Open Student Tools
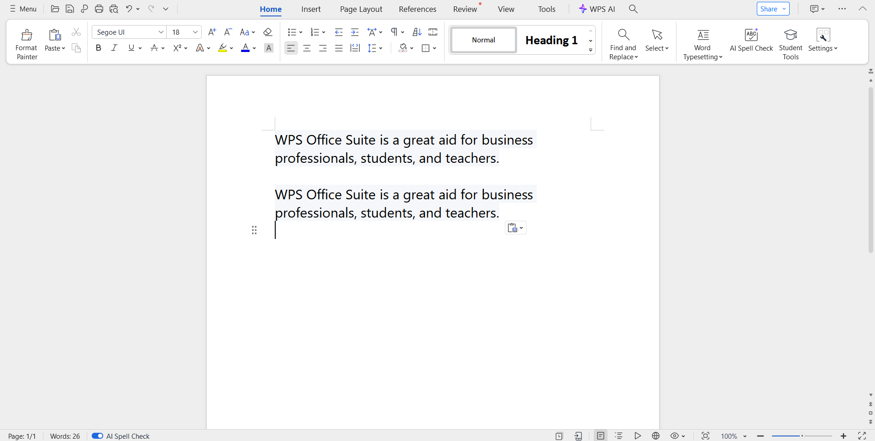875x441 pixels. click(791, 36)
